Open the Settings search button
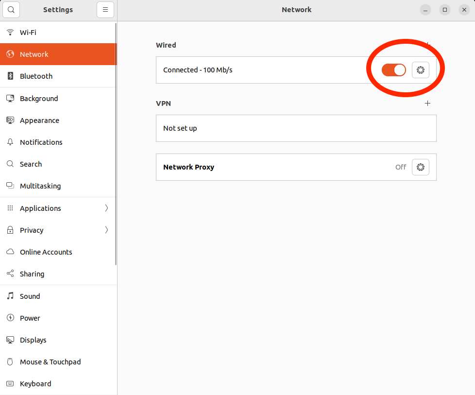Image resolution: width=475 pixels, height=395 pixels. [11, 10]
